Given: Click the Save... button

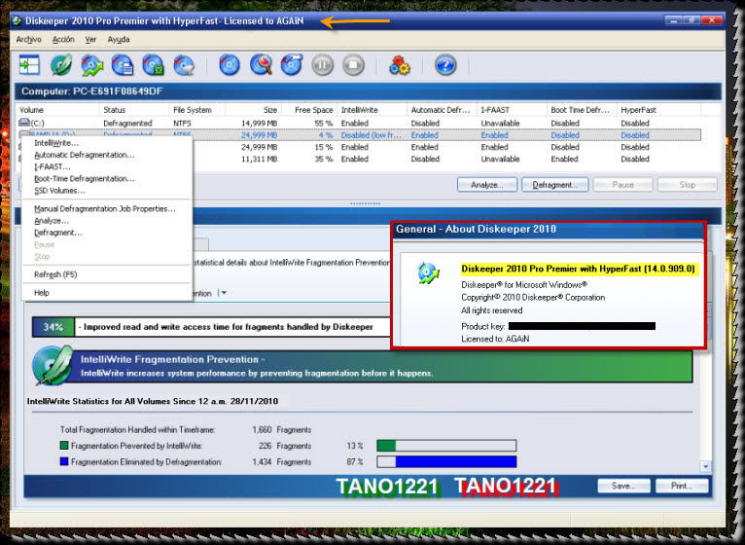Looking at the screenshot, I should pyautogui.click(x=623, y=486).
